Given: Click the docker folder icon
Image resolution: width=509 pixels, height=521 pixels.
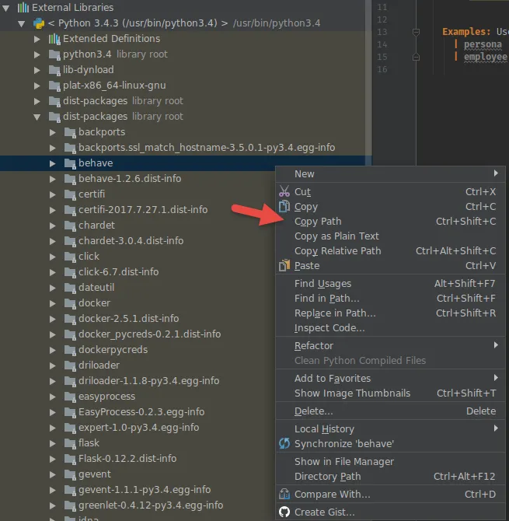Looking at the screenshot, I should point(70,303).
